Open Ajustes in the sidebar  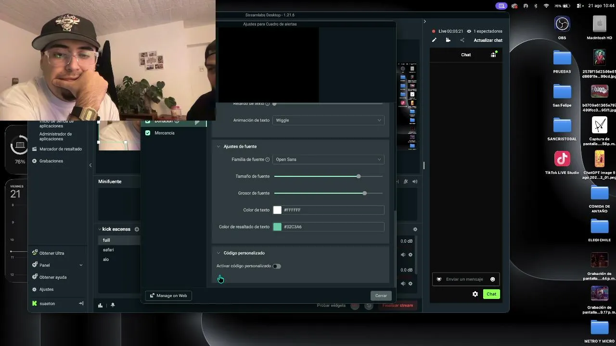click(x=46, y=289)
